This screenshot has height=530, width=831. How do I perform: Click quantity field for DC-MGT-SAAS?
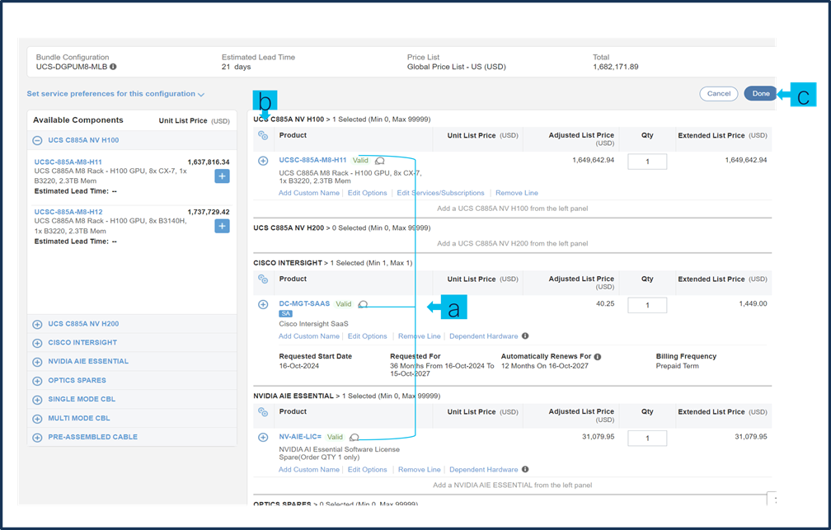click(x=647, y=305)
